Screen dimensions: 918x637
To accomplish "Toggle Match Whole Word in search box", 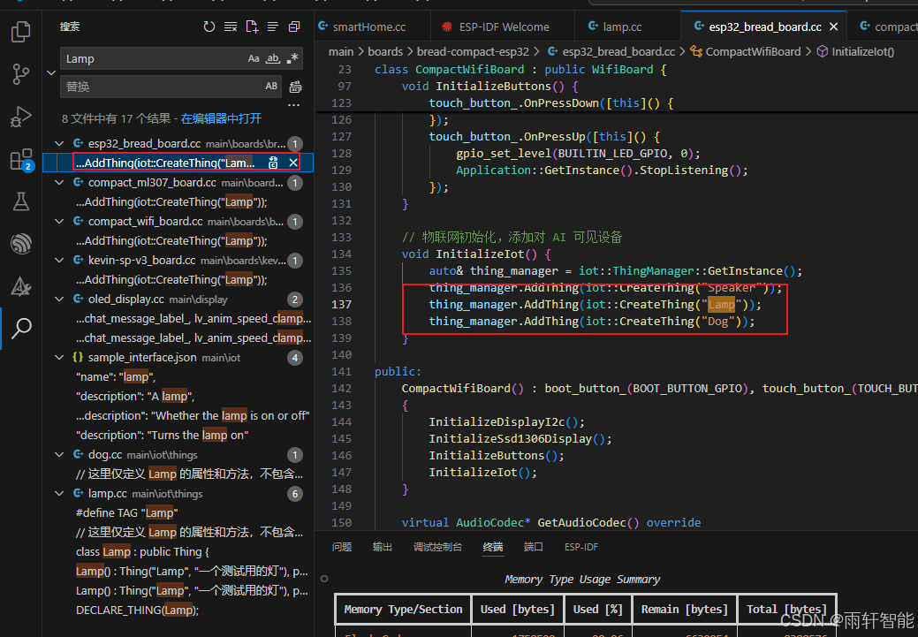I will click(x=273, y=58).
